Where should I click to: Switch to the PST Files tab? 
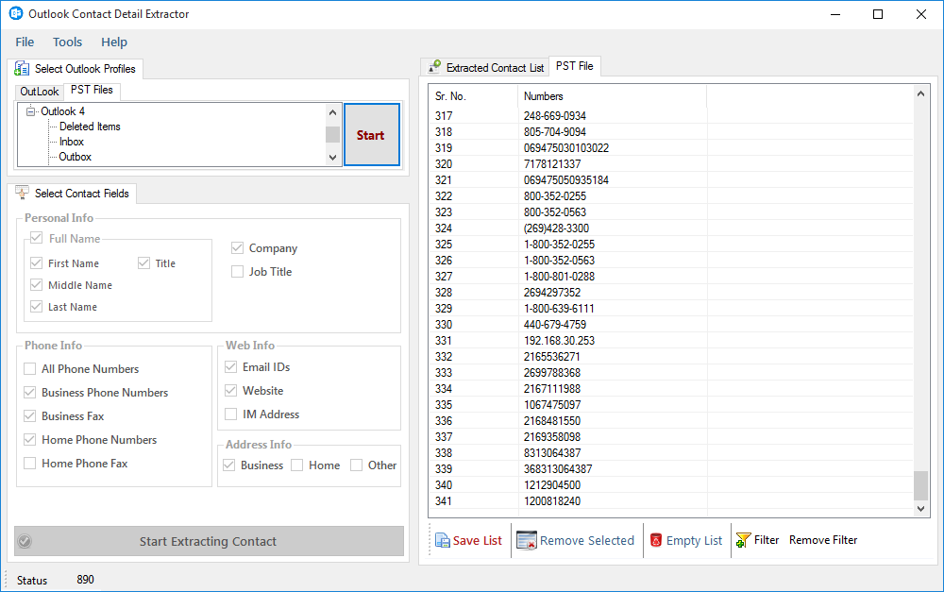[93, 90]
